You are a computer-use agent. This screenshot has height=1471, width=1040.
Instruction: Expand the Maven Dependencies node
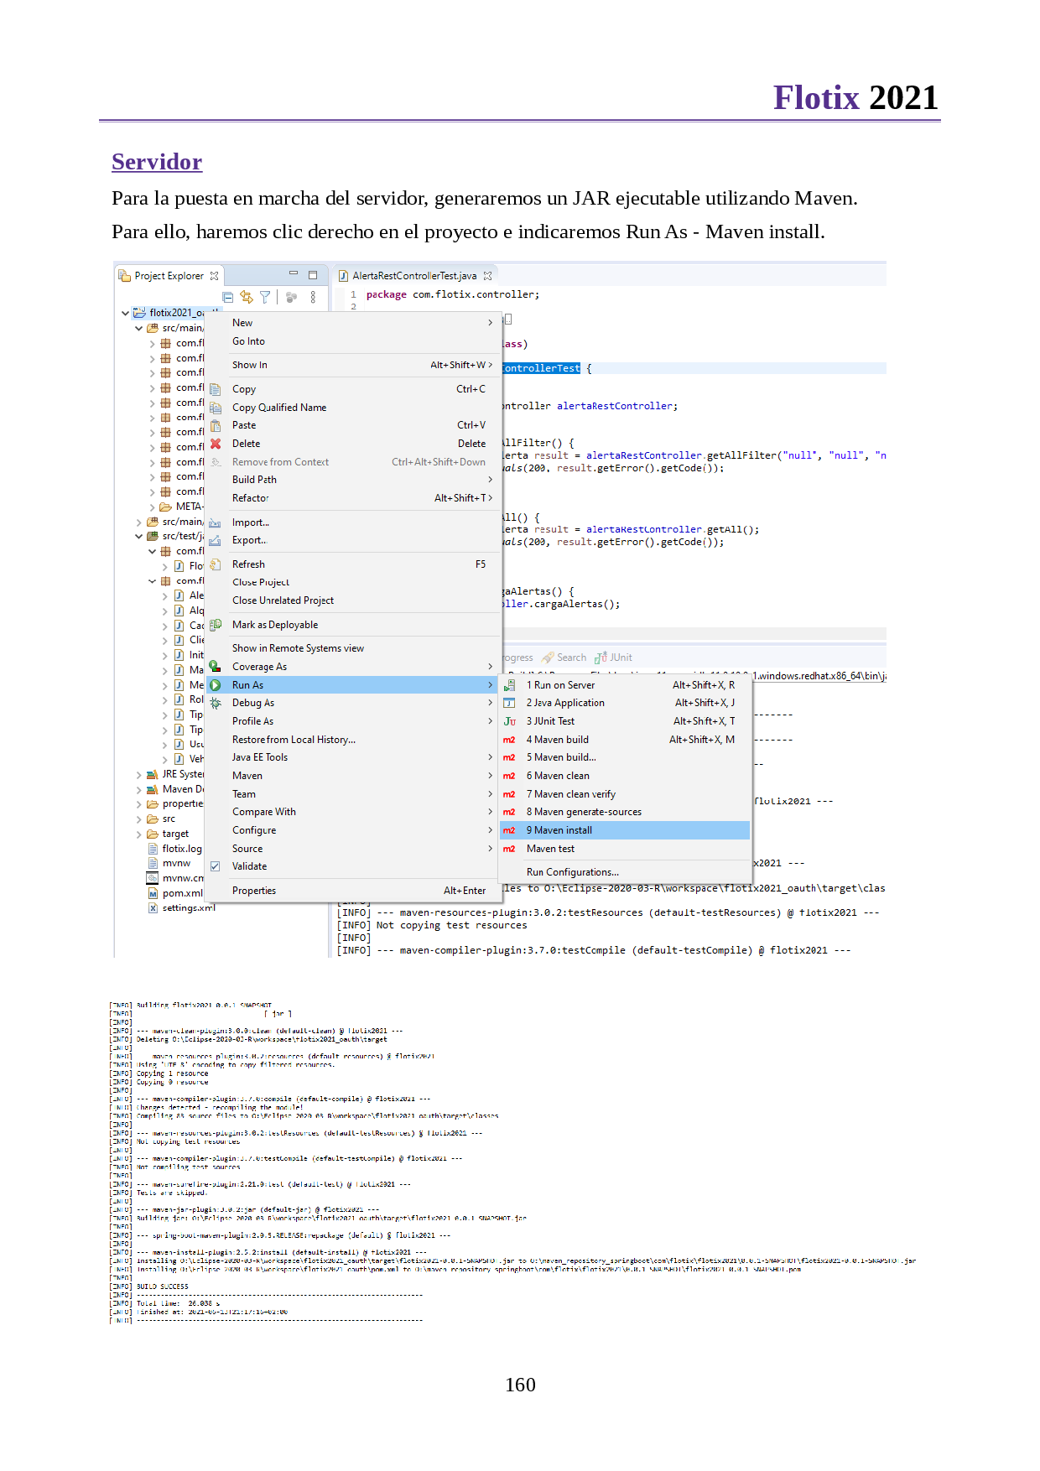click(x=138, y=789)
